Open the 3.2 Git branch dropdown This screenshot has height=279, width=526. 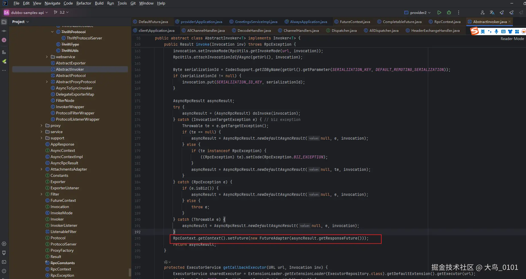tap(61, 12)
